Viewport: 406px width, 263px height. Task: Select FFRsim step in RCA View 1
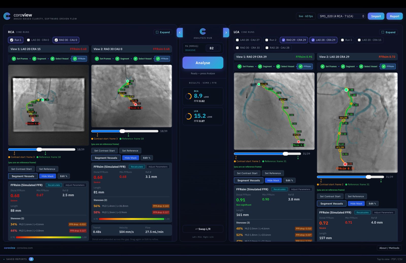tap(79, 59)
